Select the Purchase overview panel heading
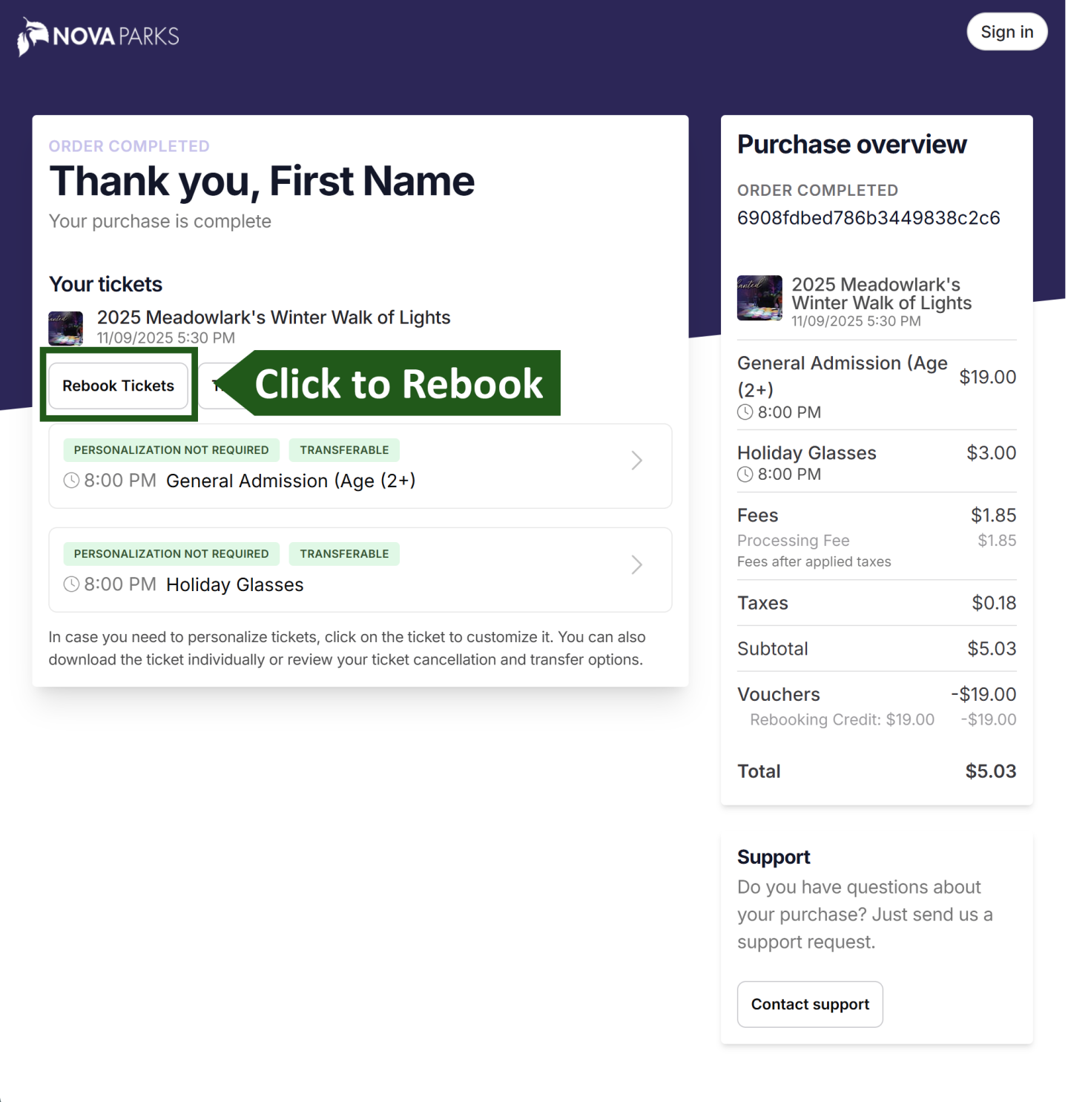The height and width of the screenshot is (1102, 1068). pyautogui.click(x=851, y=144)
